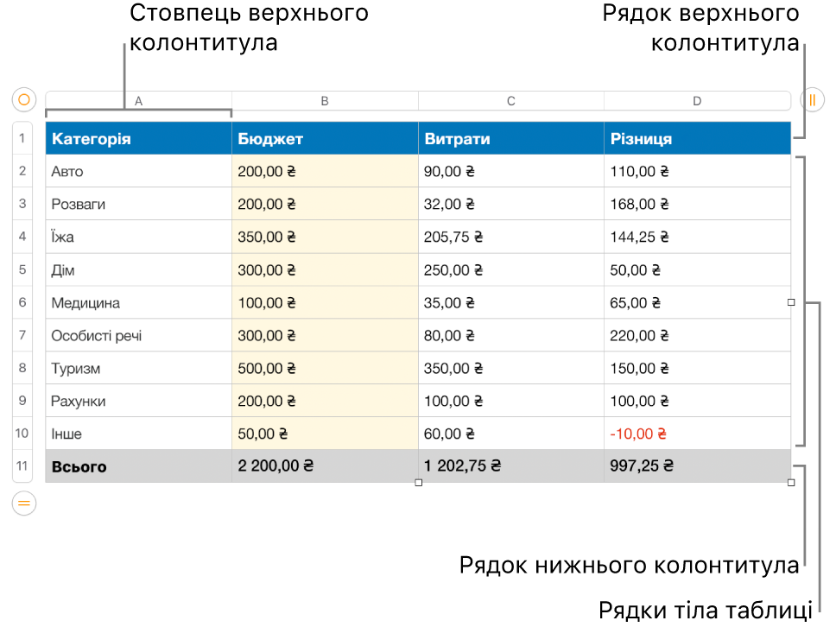Select column A header tab

(x=139, y=101)
